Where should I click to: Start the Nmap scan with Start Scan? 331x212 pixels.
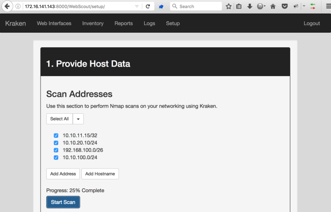click(x=63, y=202)
